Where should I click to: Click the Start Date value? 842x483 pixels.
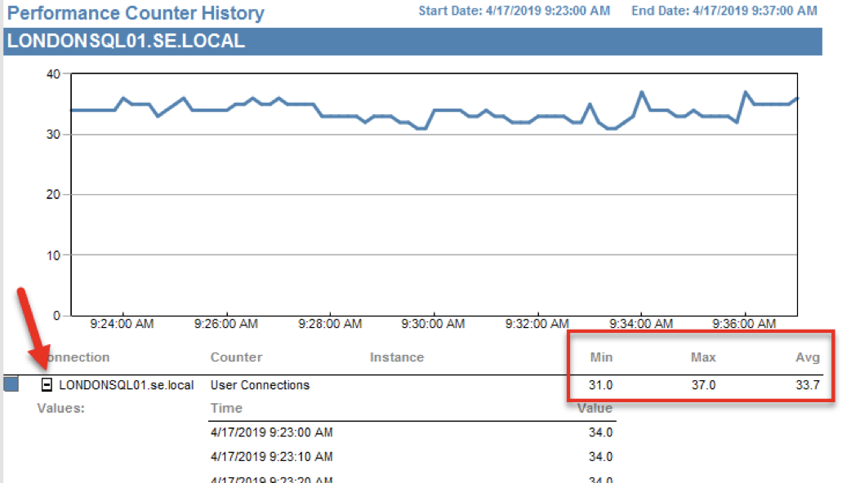coord(515,11)
